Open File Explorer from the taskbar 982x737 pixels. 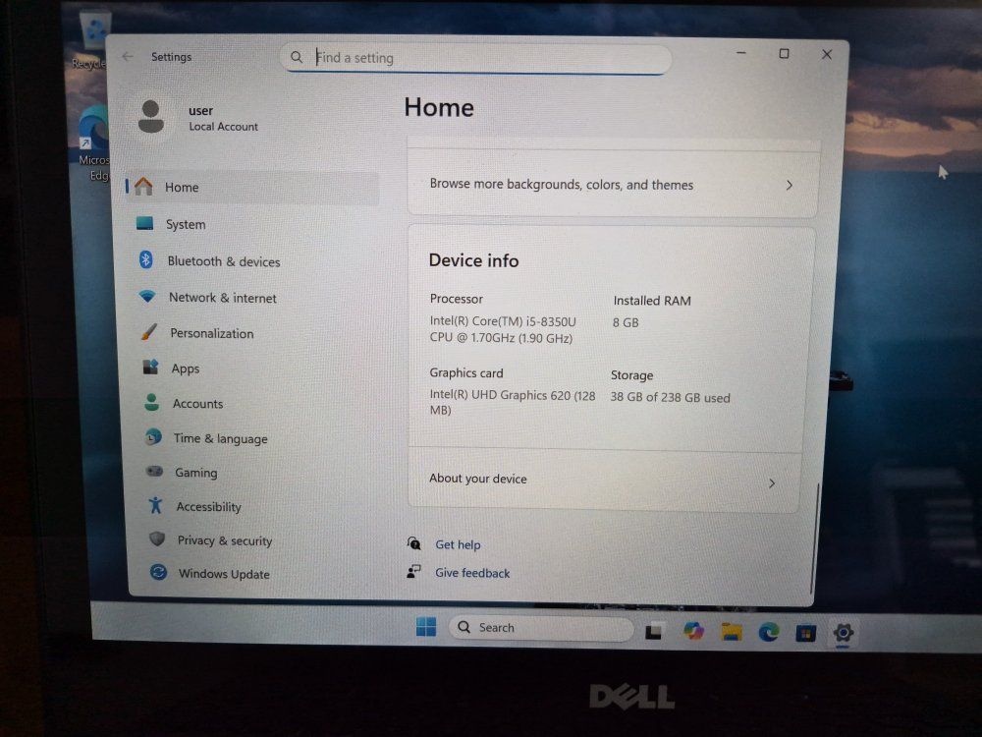pyautogui.click(x=731, y=632)
